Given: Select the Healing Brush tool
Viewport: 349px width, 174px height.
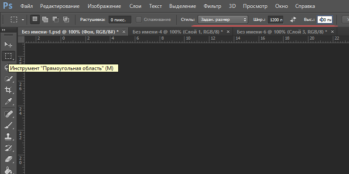Looking at the screenshot, I should [x=8, y=114].
